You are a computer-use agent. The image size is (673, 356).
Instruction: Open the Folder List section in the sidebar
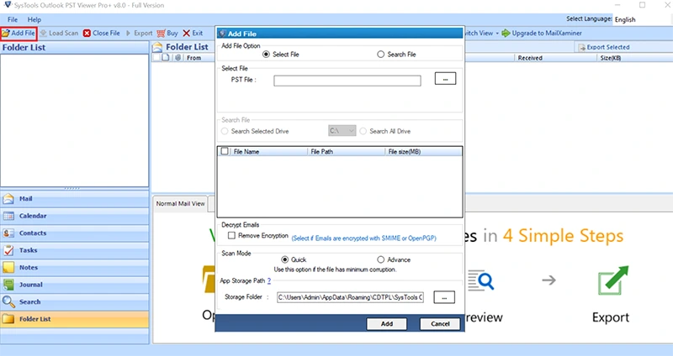(75, 319)
